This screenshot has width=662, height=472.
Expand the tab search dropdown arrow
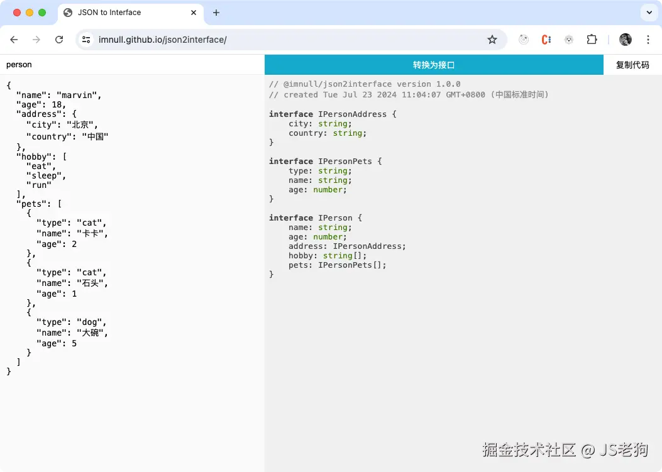[649, 13]
